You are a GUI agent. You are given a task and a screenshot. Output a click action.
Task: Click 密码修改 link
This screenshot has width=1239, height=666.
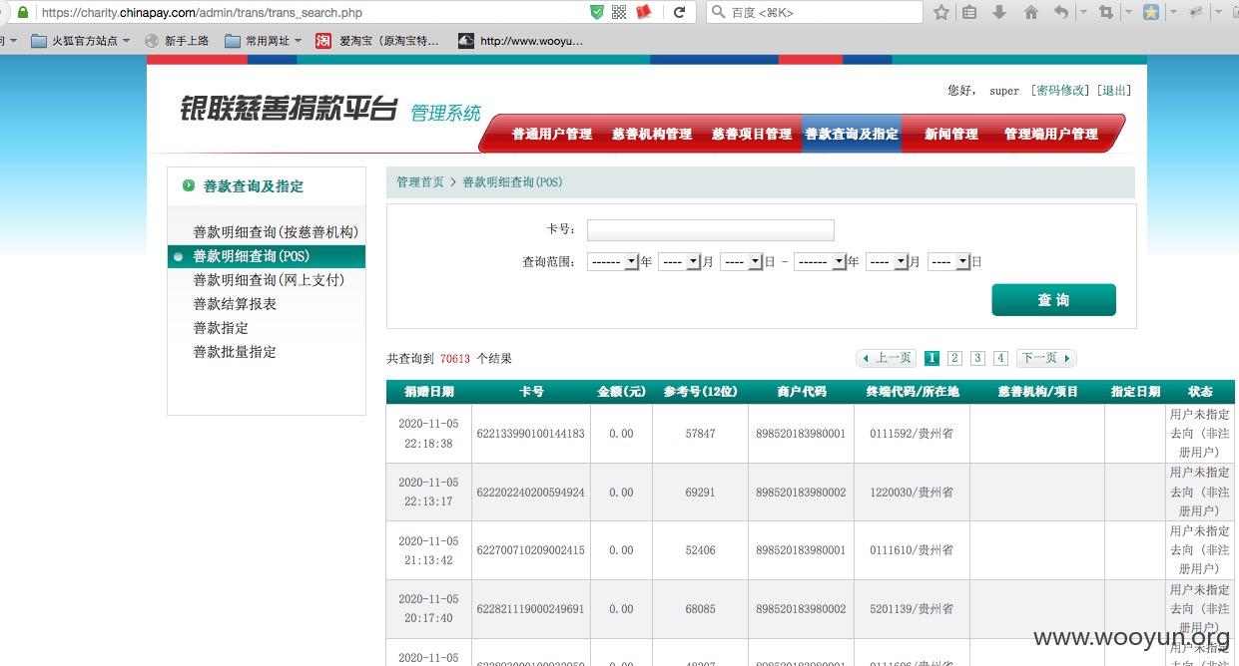click(x=1060, y=91)
